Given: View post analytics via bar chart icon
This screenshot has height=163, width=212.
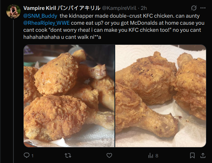Looking at the screenshot, I should click(151, 156).
